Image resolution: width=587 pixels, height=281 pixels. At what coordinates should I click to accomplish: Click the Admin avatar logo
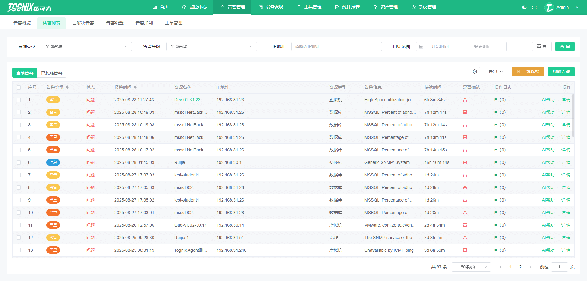549,7
